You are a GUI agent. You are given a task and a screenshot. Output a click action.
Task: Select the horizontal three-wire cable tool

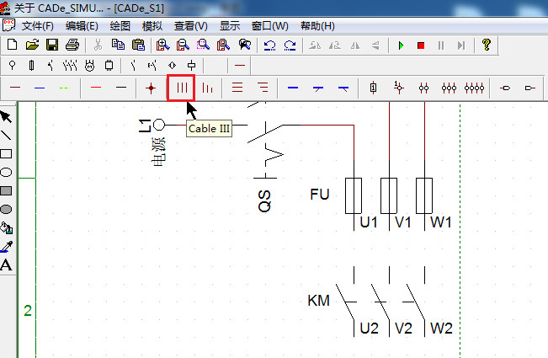coord(237,88)
